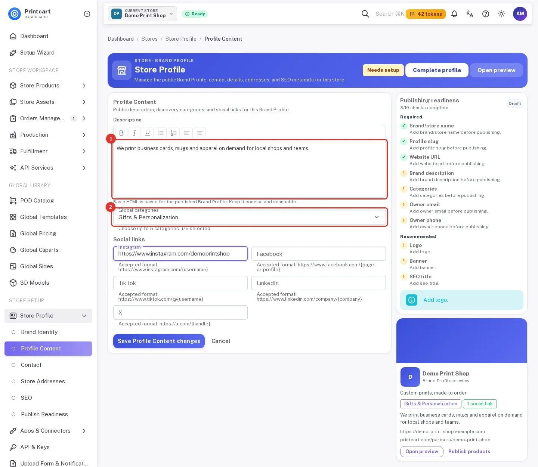Click Open preview in header banner
This screenshot has height=467, width=538.
pyautogui.click(x=496, y=70)
